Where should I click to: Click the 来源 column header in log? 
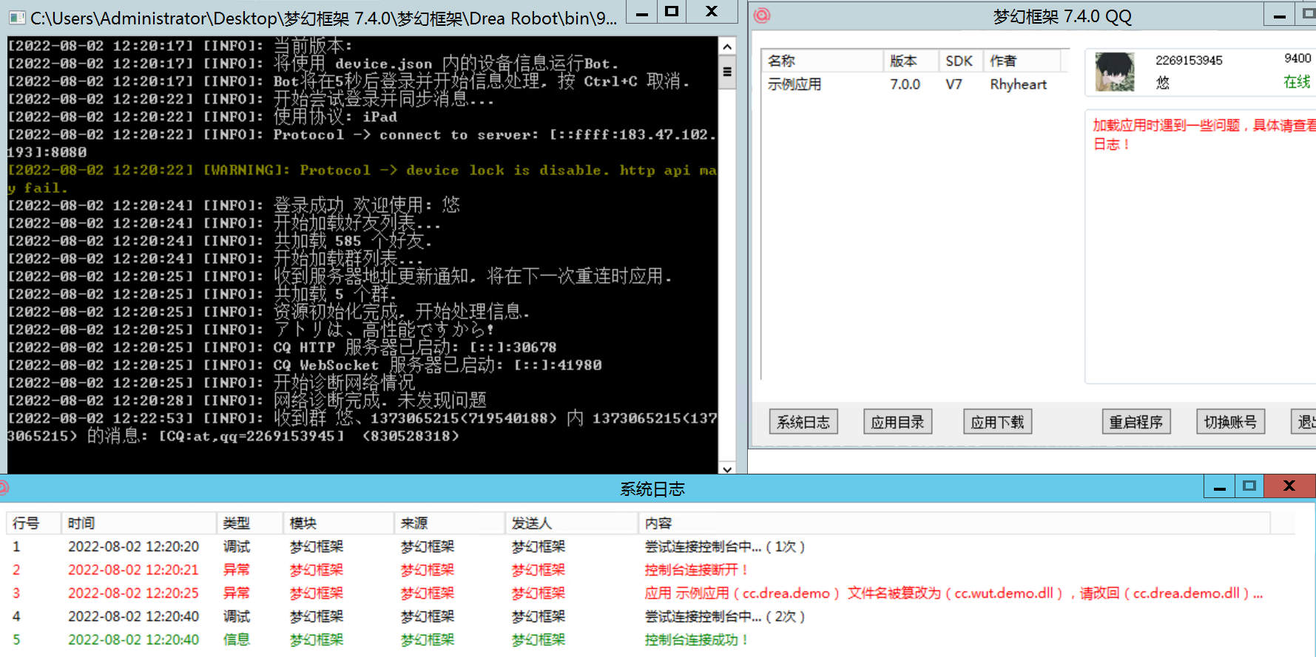tap(449, 523)
